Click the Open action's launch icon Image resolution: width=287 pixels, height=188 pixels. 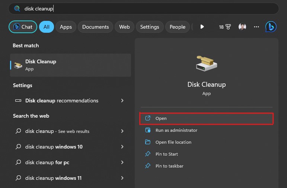tap(148, 118)
